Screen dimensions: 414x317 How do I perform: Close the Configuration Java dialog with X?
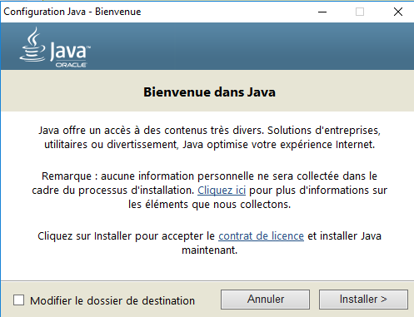click(x=398, y=12)
